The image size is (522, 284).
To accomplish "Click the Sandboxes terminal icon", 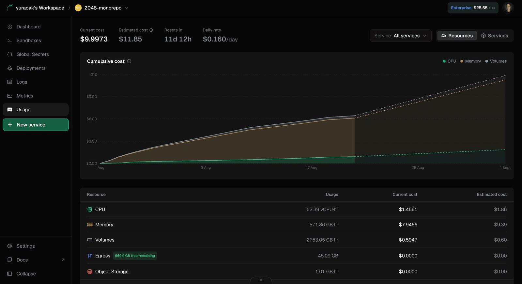I will tap(10, 40).
